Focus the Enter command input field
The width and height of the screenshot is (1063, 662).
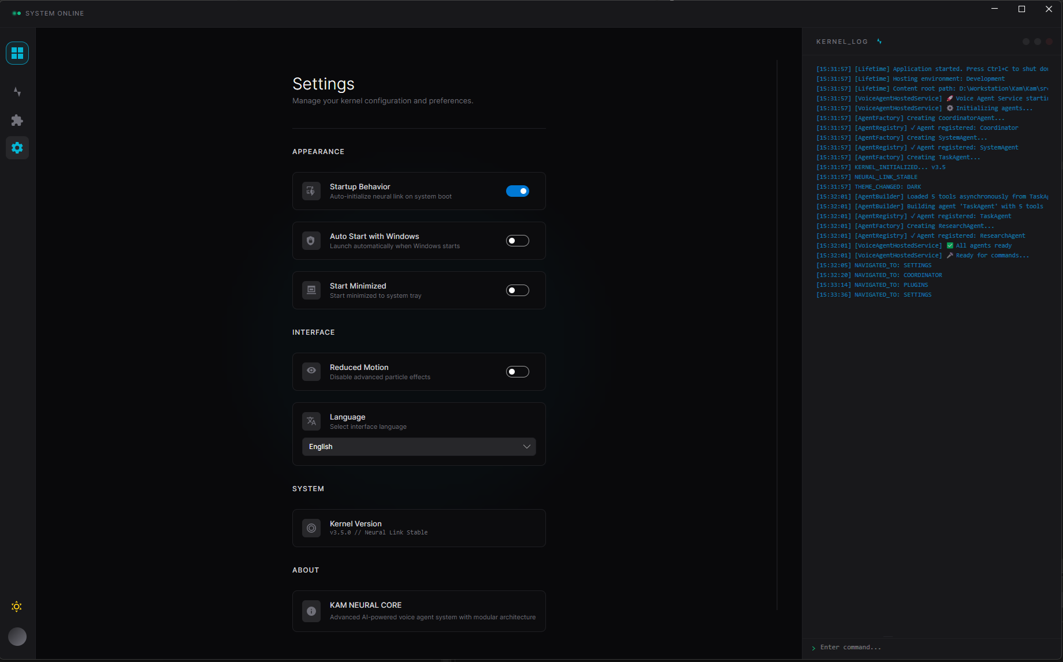930,648
